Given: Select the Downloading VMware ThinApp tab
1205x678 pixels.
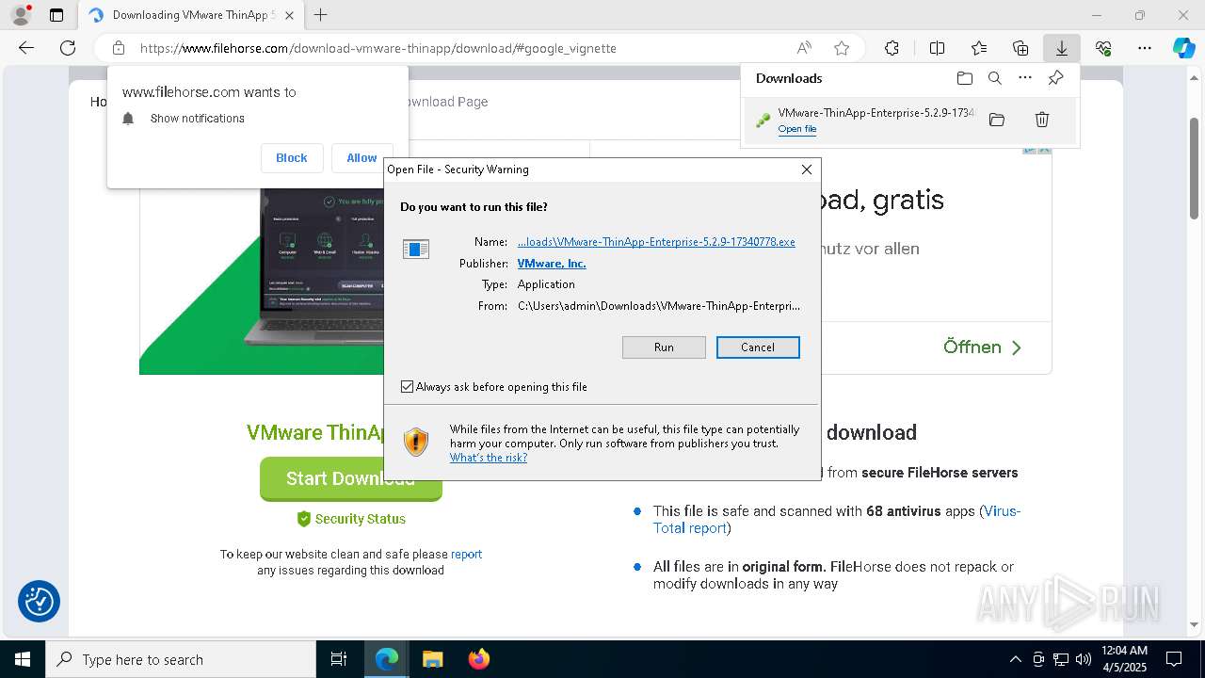Looking at the screenshot, I should tap(191, 15).
